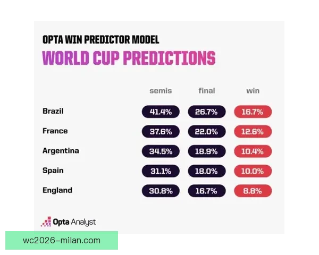Select the win column header
Screen dimensions: 319x255
pyautogui.click(x=253, y=91)
